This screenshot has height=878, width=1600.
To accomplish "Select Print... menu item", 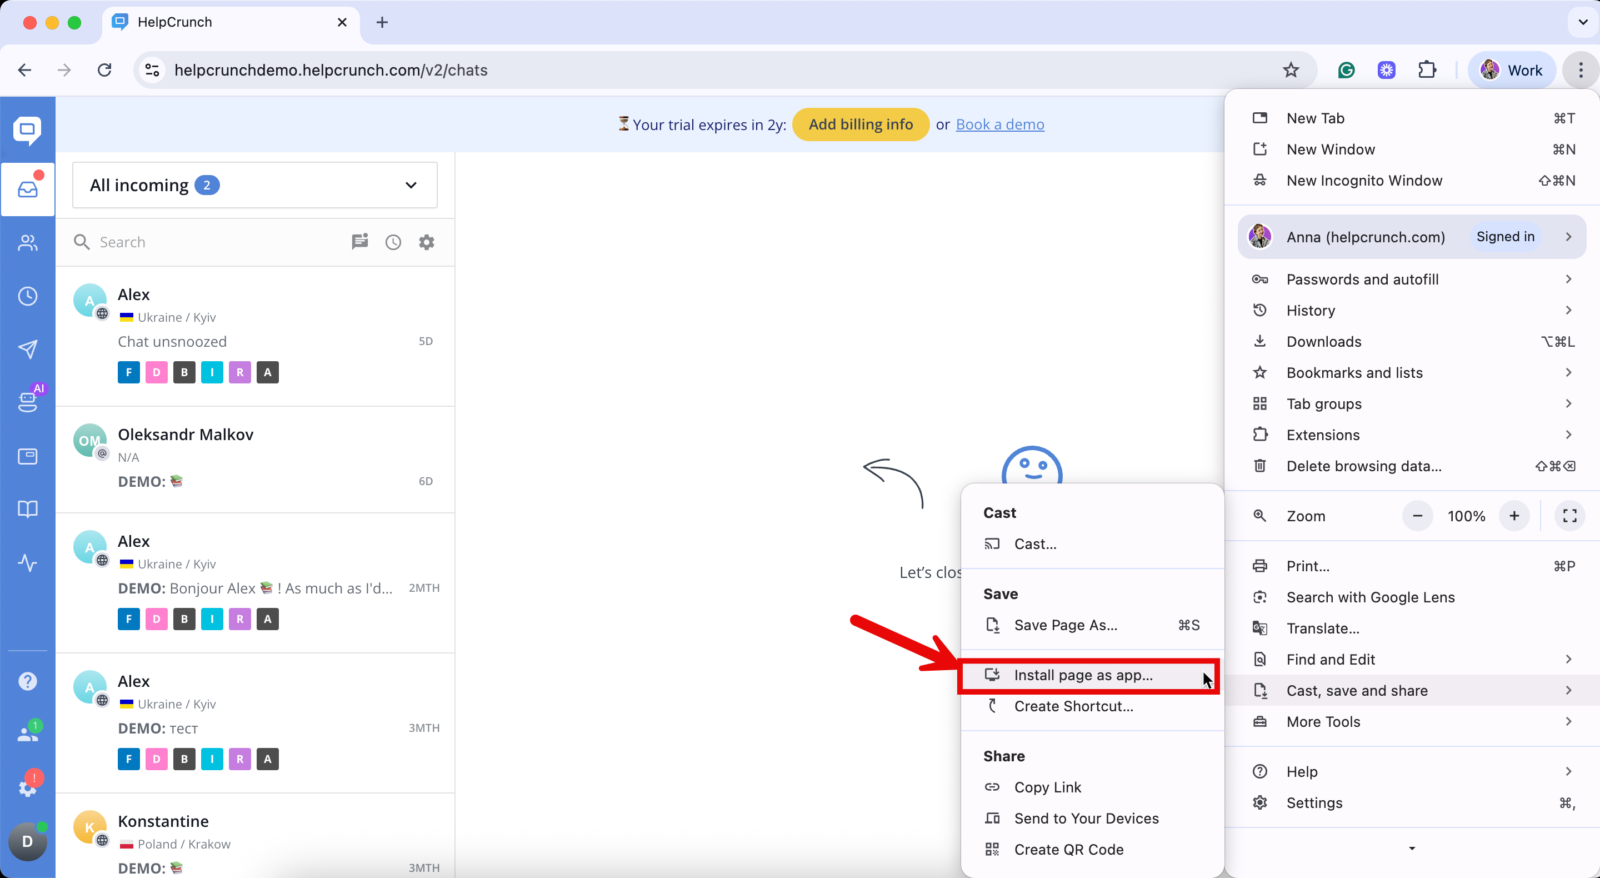I will coord(1411,566).
